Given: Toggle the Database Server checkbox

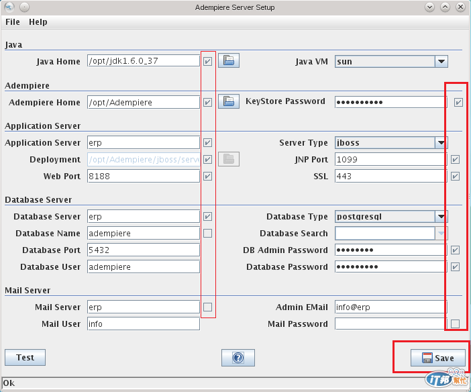Looking at the screenshot, I should 207,216.
